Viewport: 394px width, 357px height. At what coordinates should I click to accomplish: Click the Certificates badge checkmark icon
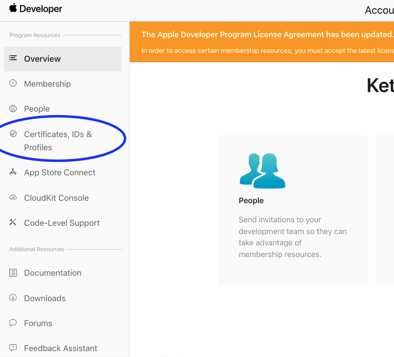click(13, 134)
